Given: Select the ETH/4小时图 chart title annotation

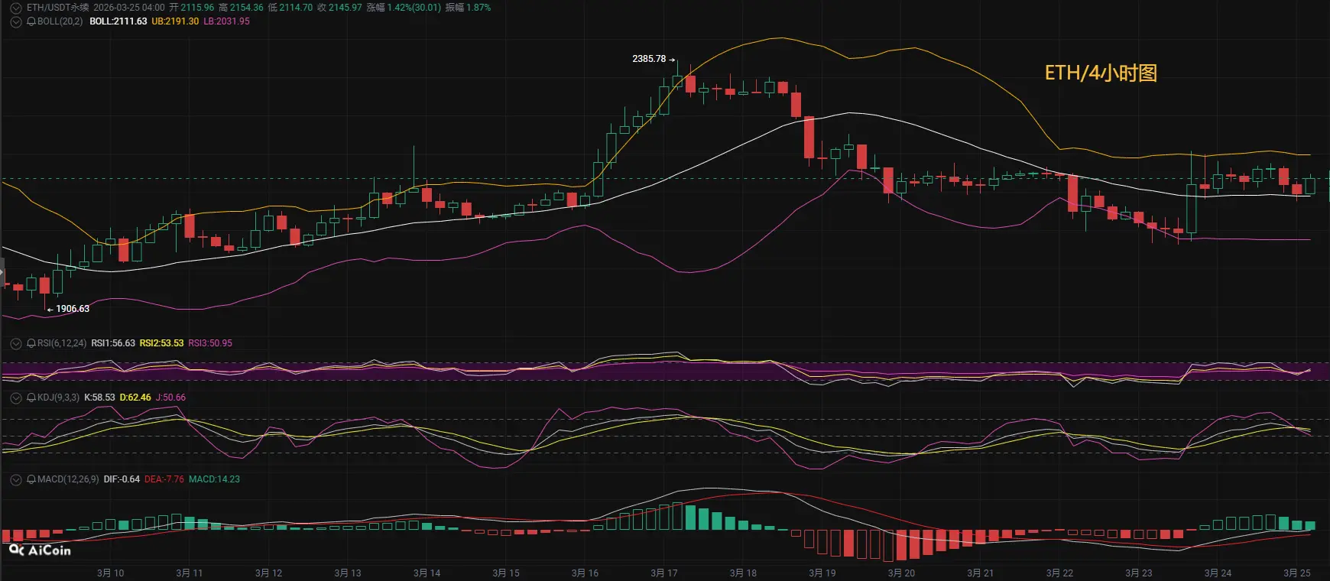Looking at the screenshot, I should pyautogui.click(x=1101, y=73).
